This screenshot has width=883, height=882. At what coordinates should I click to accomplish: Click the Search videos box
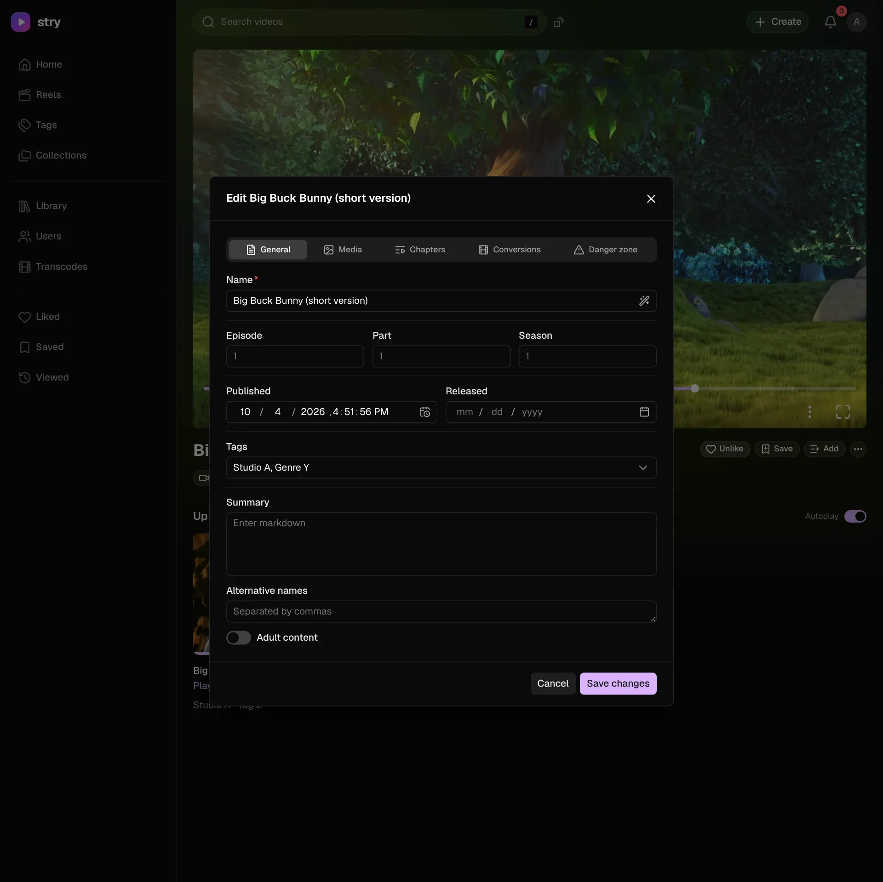coord(369,22)
